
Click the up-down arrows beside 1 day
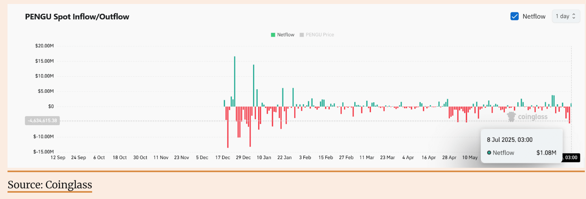574,16
